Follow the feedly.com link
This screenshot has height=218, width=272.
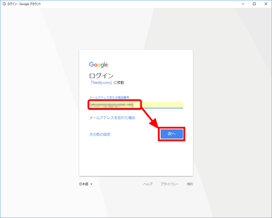pyautogui.click(x=102, y=82)
